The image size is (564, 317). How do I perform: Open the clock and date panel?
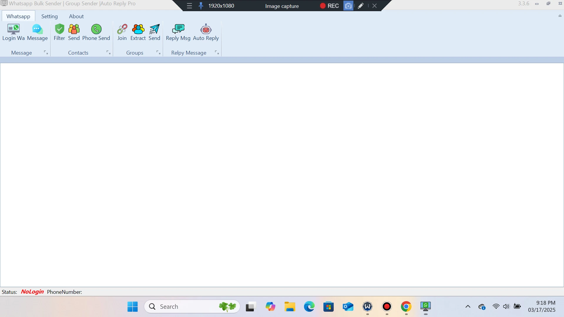pos(542,306)
